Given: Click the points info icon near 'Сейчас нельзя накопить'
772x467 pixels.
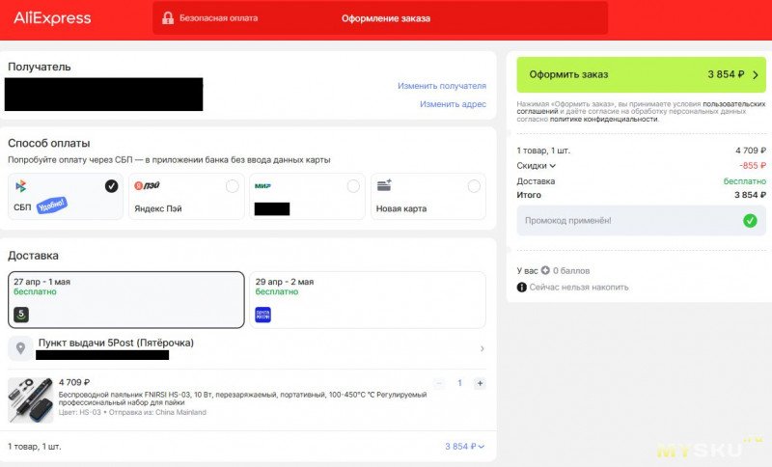Looking at the screenshot, I should pos(522,287).
